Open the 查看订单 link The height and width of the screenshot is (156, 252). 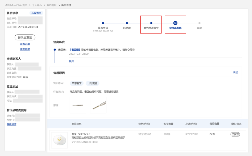point(25,44)
